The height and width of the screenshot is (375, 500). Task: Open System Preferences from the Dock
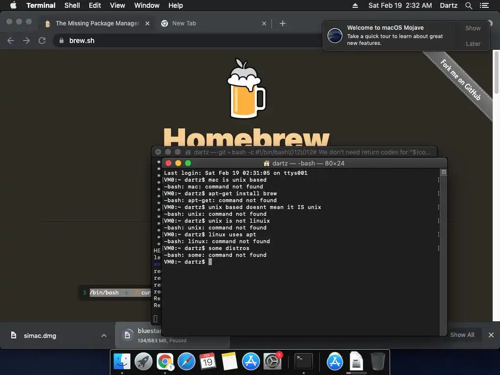pyautogui.click(x=272, y=362)
